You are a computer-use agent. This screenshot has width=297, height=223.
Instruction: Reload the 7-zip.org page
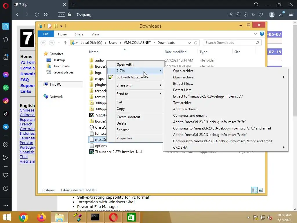pyautogui.click(x=37, y=15)
